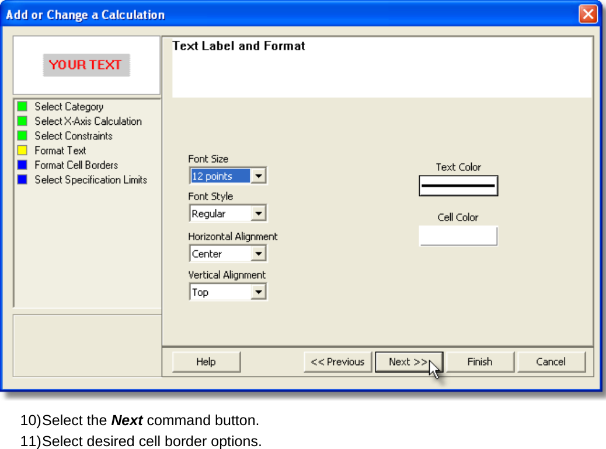Choose the Select Constraints step label
The width and height of the screenshot is (606, 449).
[74, 136]
